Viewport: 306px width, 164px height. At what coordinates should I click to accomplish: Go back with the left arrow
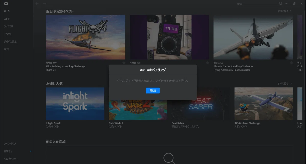coord(37,4)
